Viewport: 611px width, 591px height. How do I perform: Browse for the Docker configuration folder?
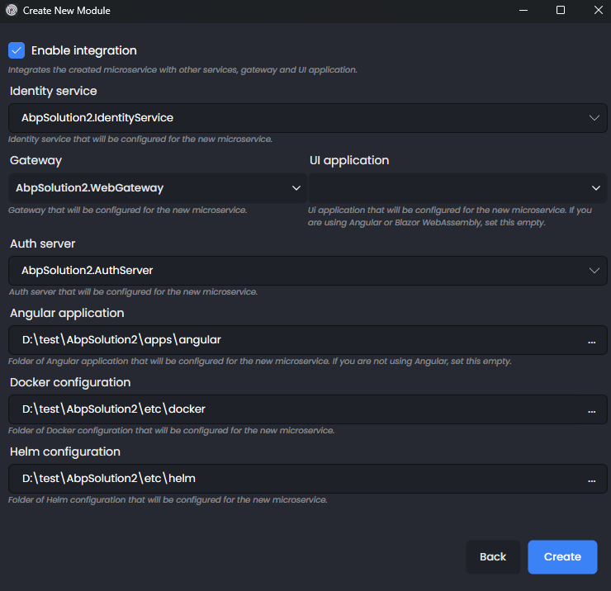[x=591, y=410]
